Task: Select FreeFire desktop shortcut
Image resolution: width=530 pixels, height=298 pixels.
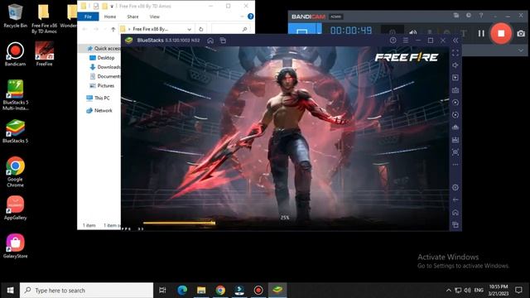Action: [44, 53]
